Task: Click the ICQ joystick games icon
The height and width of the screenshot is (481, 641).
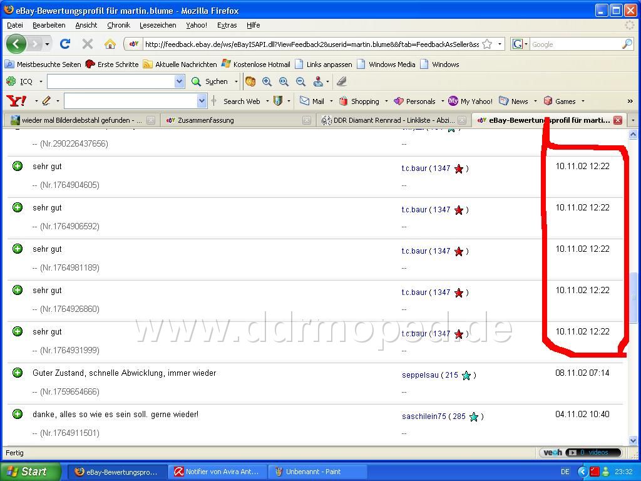Action: click(x=318, y=81)
